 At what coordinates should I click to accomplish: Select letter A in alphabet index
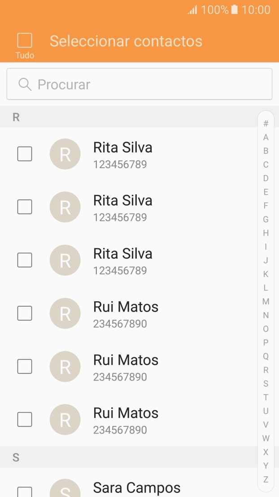tap(266, 137)
